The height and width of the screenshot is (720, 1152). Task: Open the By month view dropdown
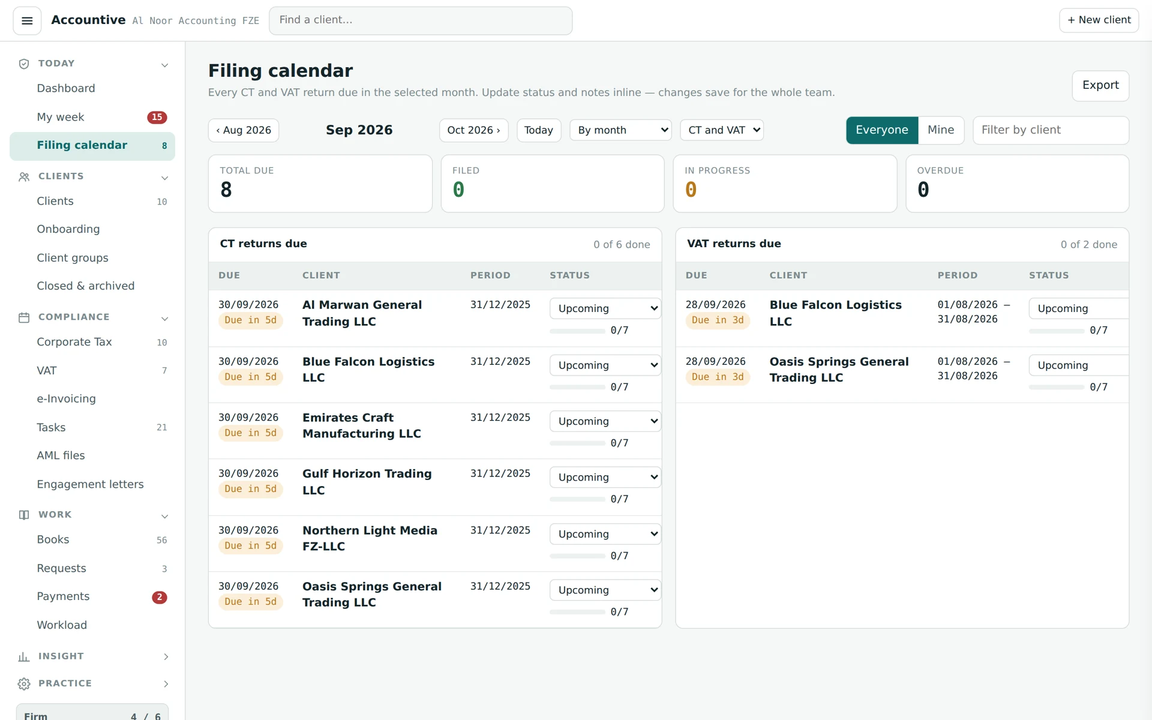(x=620, y=130)
